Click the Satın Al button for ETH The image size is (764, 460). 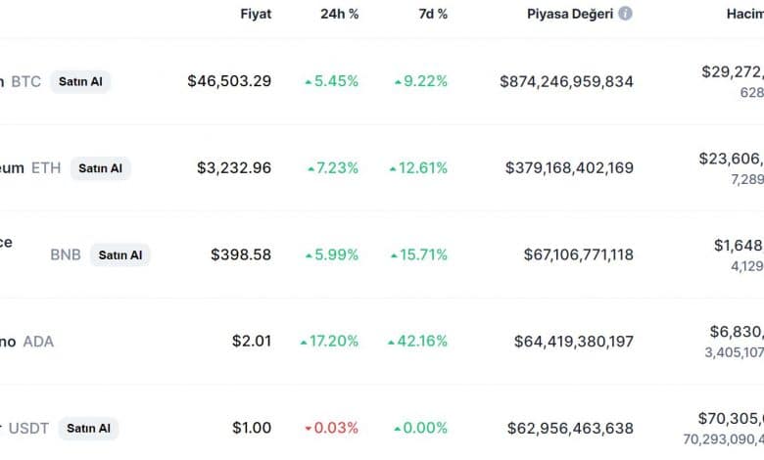coord(100,168)
